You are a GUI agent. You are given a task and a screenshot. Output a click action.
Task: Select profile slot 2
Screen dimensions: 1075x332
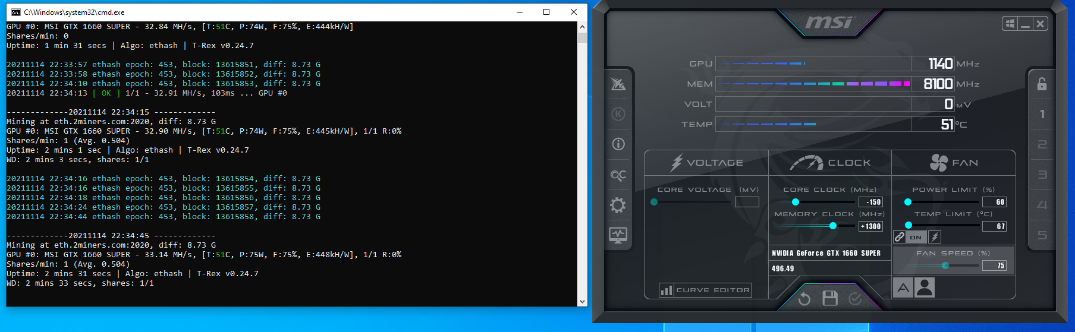[x=1042, y=144]
